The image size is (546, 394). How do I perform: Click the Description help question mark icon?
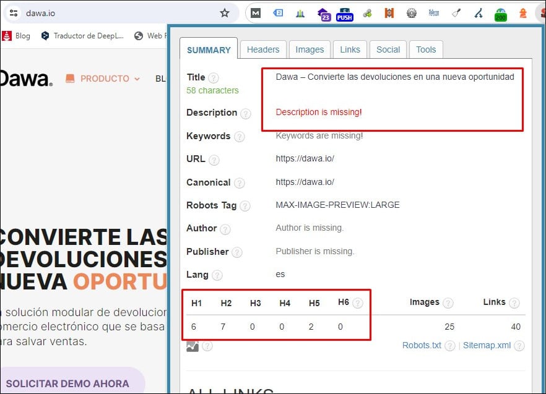(246, 113)
